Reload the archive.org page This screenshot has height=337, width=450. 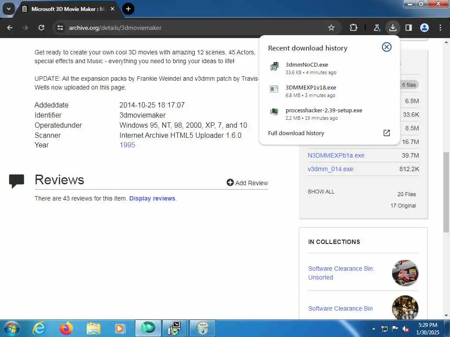(41, 28)
